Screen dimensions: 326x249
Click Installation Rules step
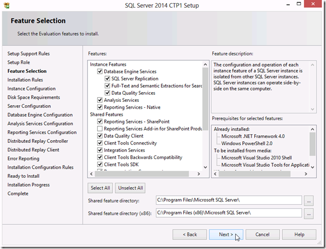25,80
